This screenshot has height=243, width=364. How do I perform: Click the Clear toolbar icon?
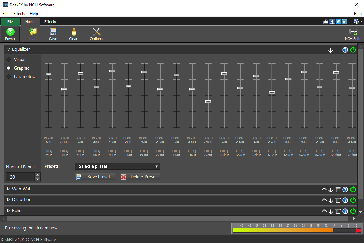(x=73, y=34)
